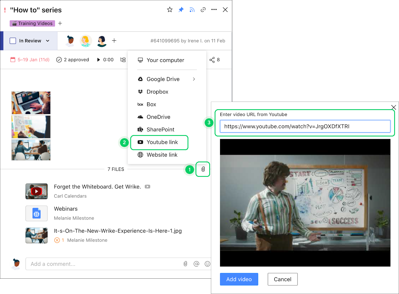399x294 pixels.
Task: Close the Youtube URL dialog with the X
Action: coord(394,107)
